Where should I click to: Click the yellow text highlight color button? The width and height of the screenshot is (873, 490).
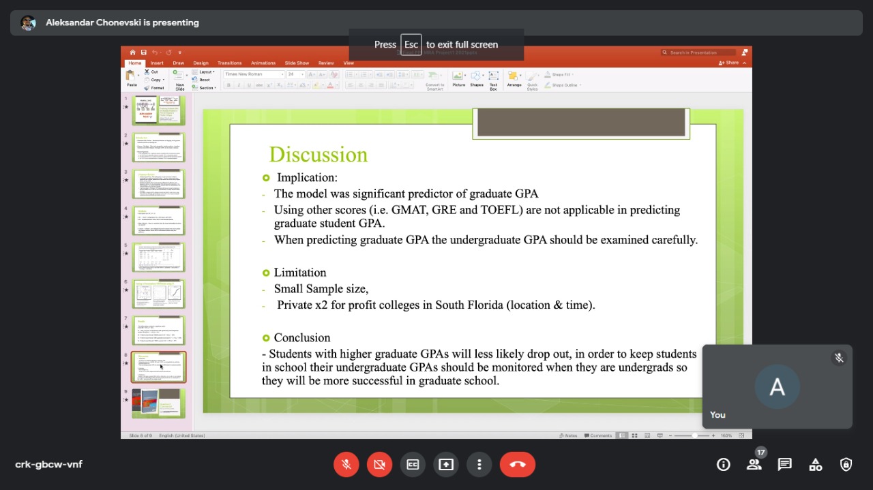[x=316, y=85]
